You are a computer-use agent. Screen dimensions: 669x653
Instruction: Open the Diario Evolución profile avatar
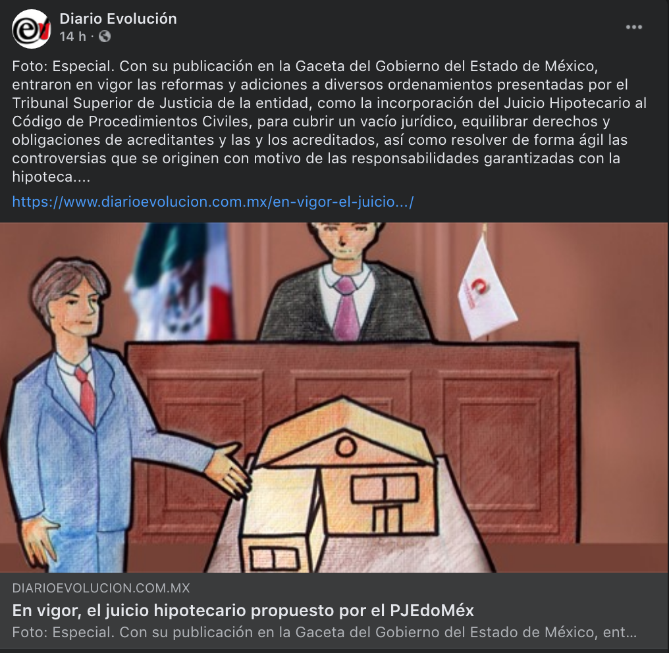point(32,28)
